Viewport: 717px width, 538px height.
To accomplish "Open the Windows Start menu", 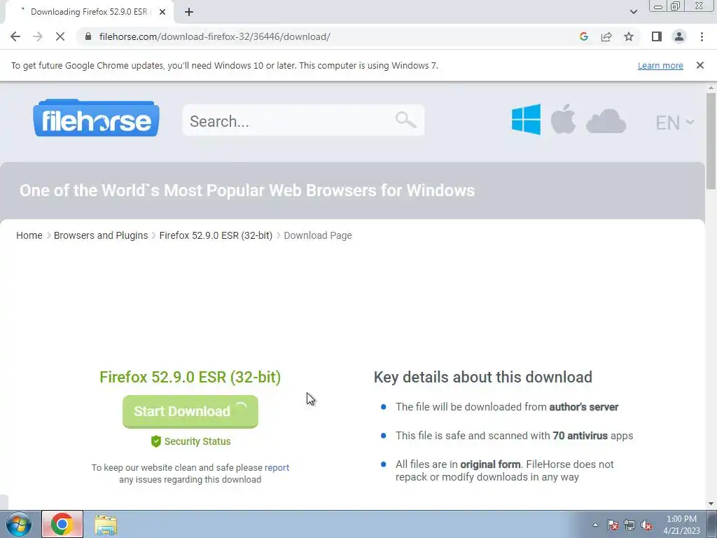I will pos(19,524).
